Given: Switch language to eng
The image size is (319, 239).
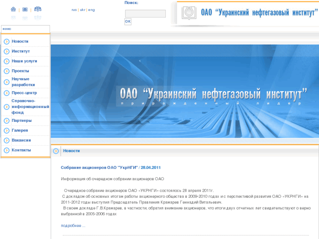Looking at the screenshot, I should point(91,10).
